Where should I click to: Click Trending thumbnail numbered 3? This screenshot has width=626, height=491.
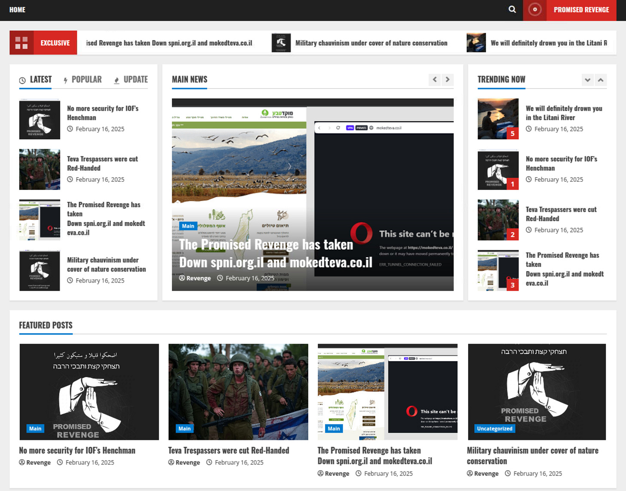pos(498,271)
